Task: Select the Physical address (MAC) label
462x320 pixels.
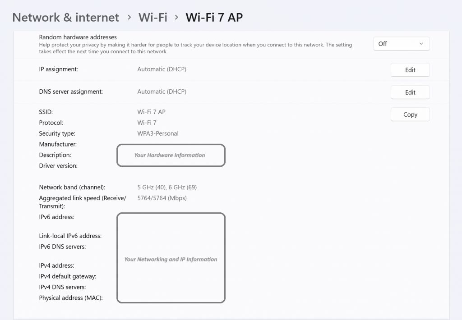Action: click(x=71, y=297)
